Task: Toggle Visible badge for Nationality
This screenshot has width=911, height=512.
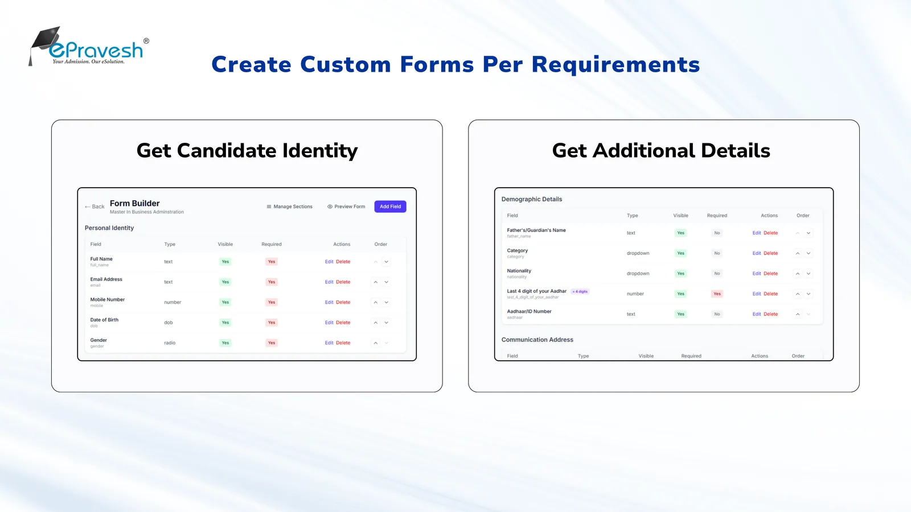Action: 681,274
